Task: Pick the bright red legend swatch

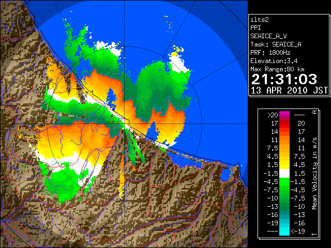Action: point(284,126)
